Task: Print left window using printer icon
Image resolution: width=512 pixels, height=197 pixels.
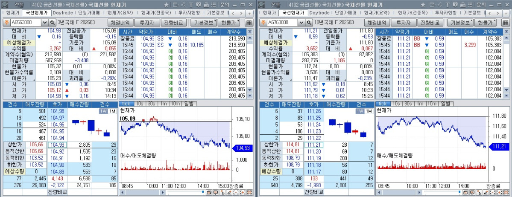Action: (206, 5)
